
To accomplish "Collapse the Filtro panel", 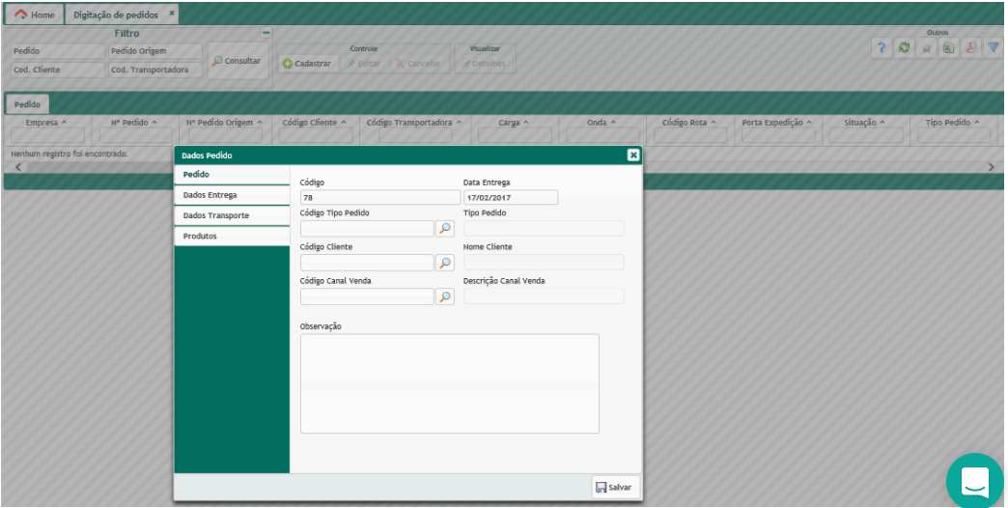I will pos(266,34).
